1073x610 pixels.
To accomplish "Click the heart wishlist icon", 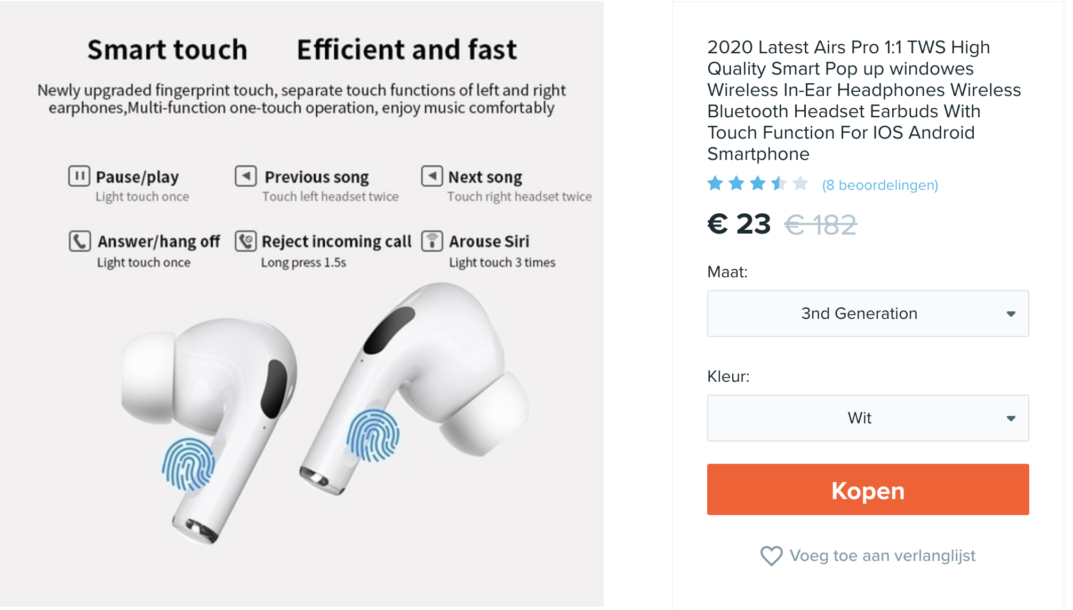I will click(771, 556).
